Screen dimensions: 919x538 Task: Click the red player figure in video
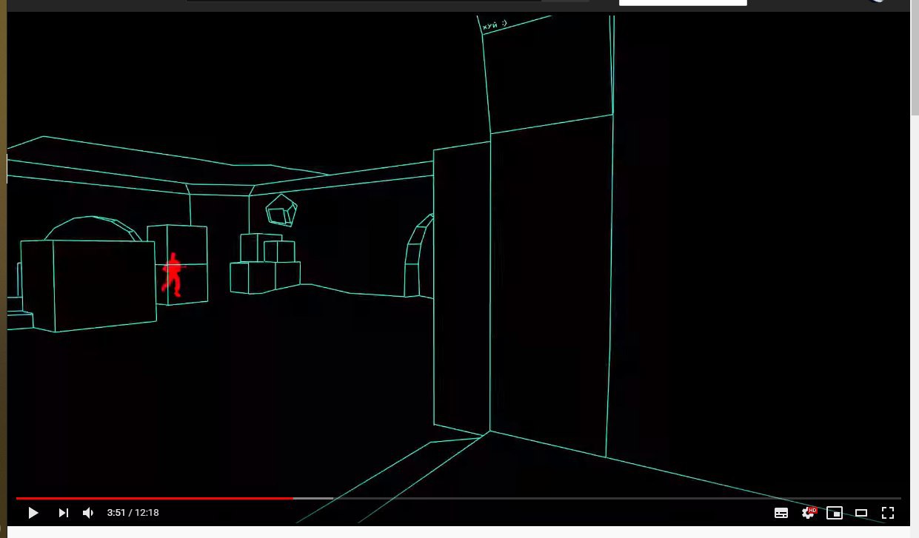[172, 275]
